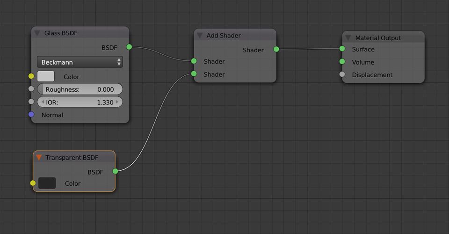Click the Normal label in Glass BSDF
449x234 pixels.
pos(52,115)
